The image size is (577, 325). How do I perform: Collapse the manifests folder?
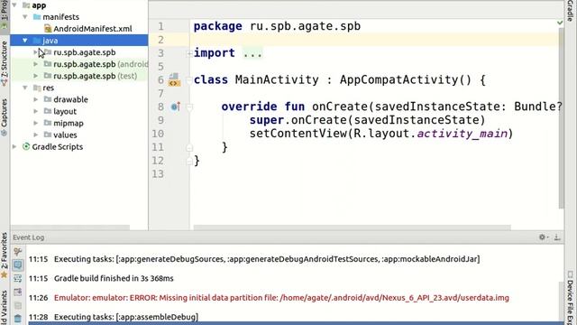point(25,17)
